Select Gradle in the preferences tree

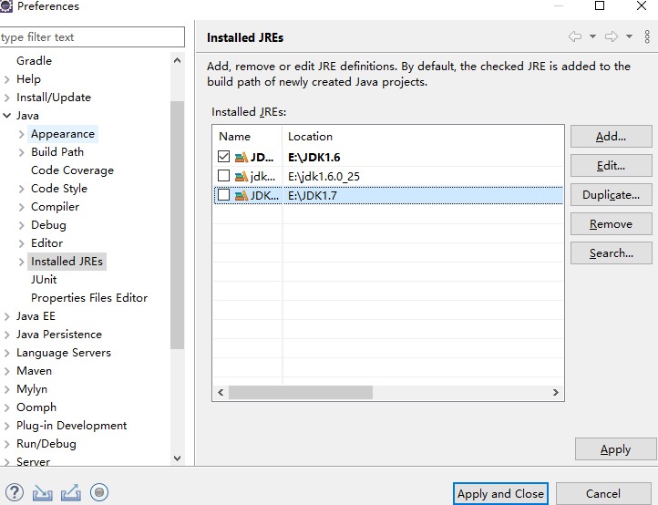click(34, 61)
